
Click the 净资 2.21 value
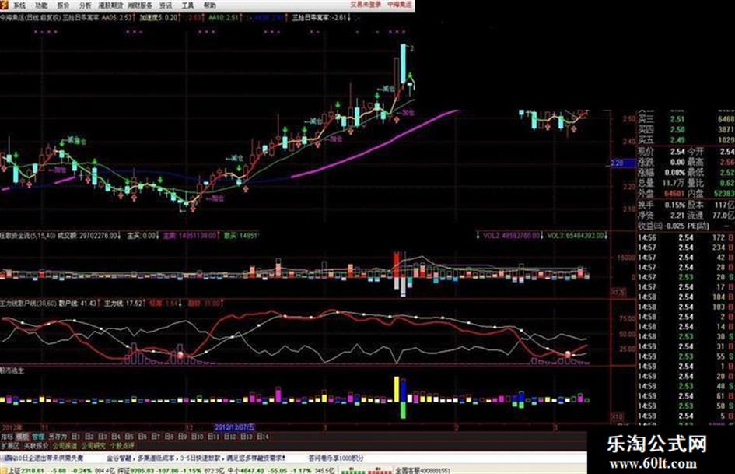(677, 216)
